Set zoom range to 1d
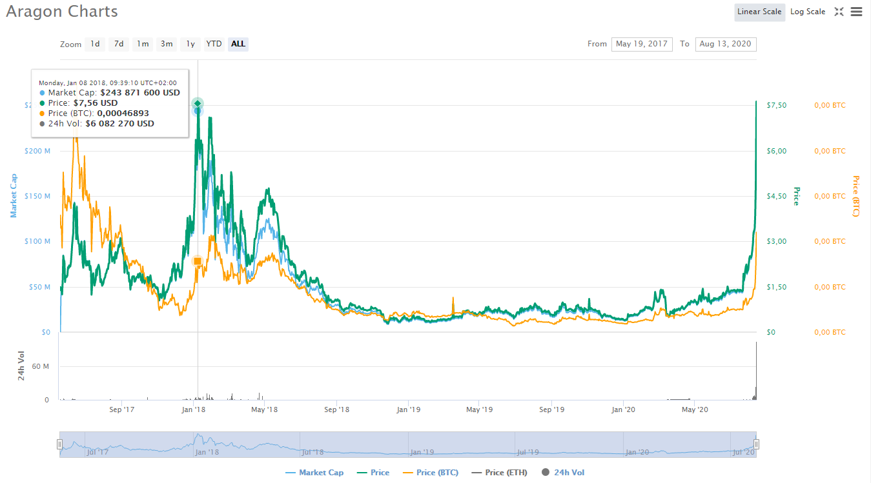 (95, 44)
